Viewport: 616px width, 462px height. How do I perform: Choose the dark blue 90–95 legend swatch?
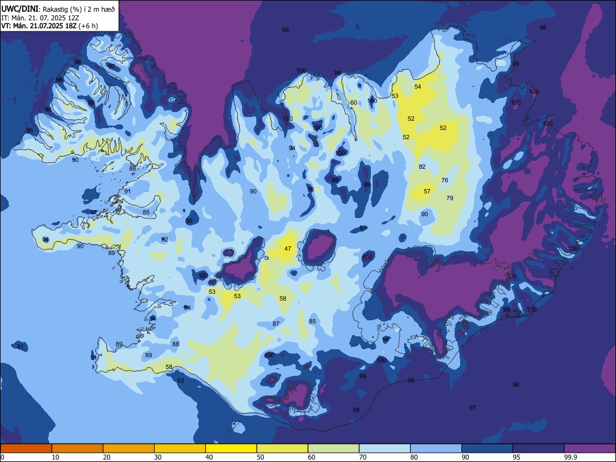(487, 448)
